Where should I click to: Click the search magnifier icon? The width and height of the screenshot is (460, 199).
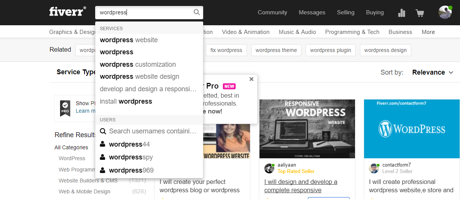click(197, 12)
